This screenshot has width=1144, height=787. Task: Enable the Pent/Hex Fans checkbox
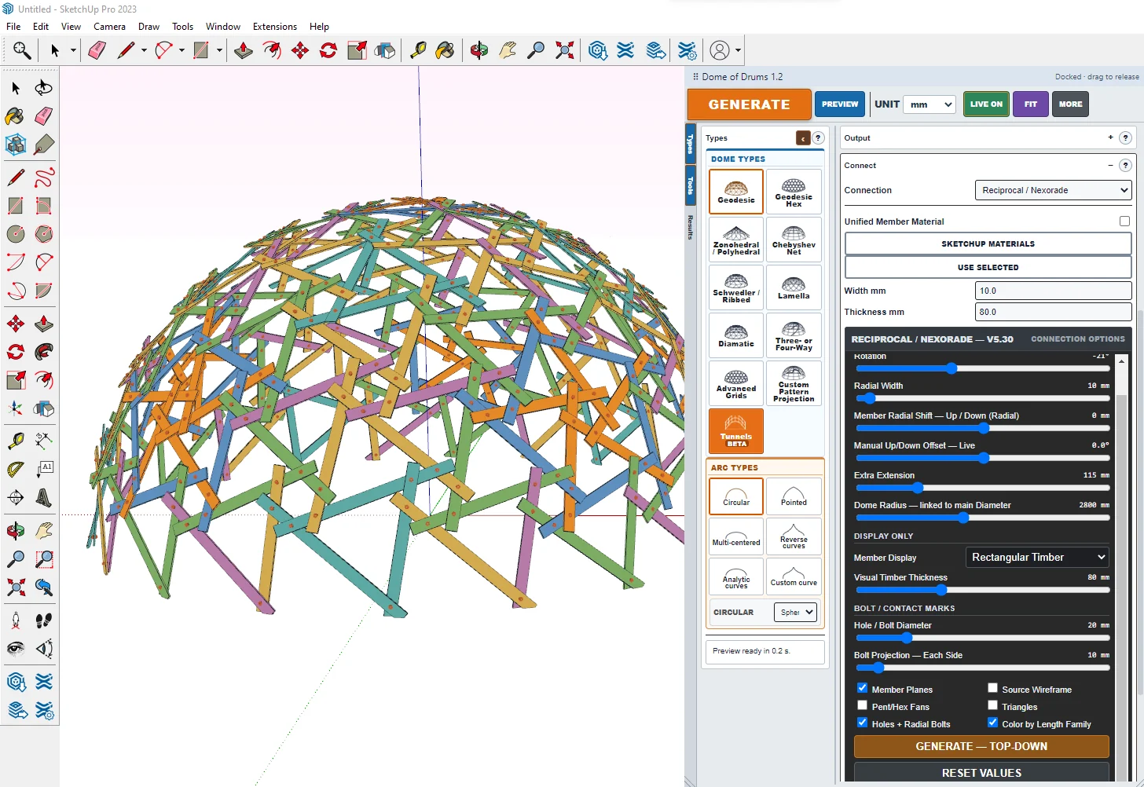(862, 705)
